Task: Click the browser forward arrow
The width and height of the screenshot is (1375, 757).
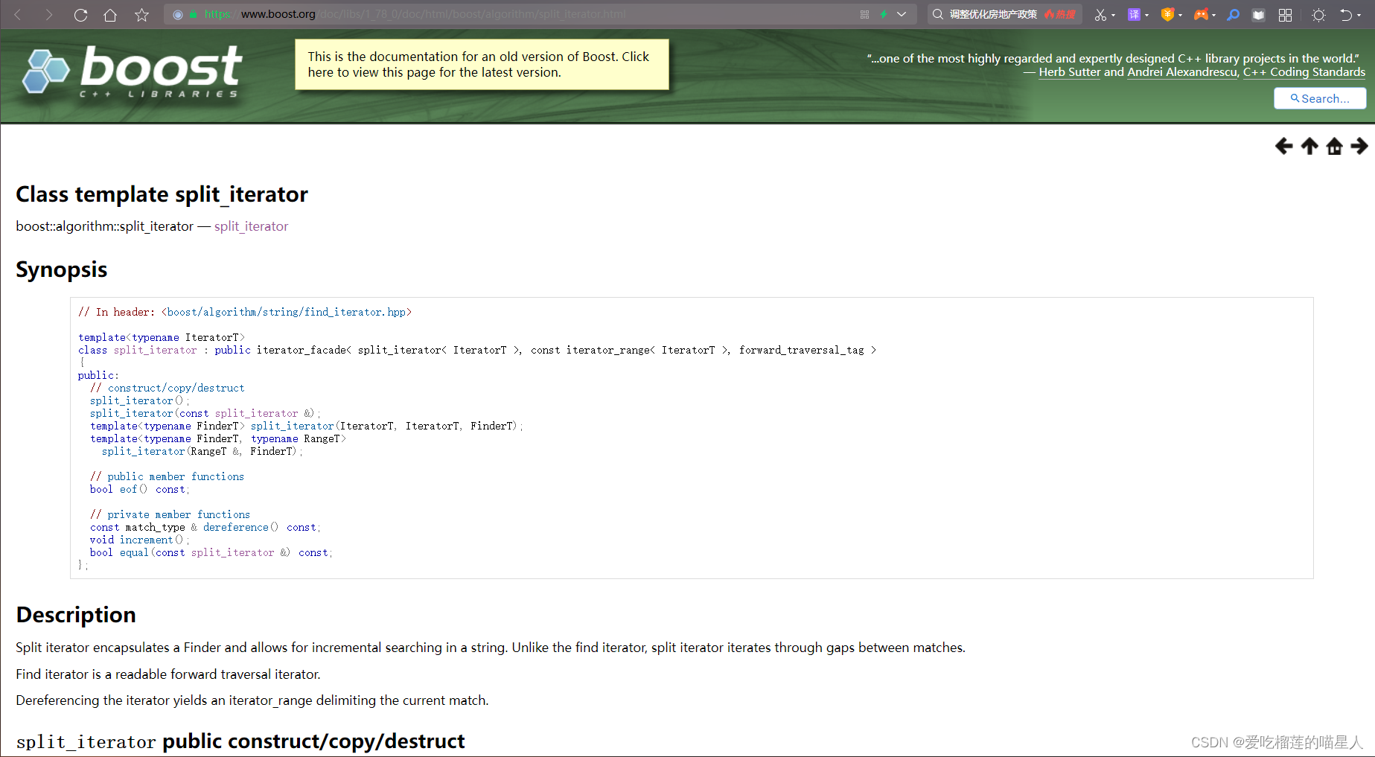Action: click(49, 15)
